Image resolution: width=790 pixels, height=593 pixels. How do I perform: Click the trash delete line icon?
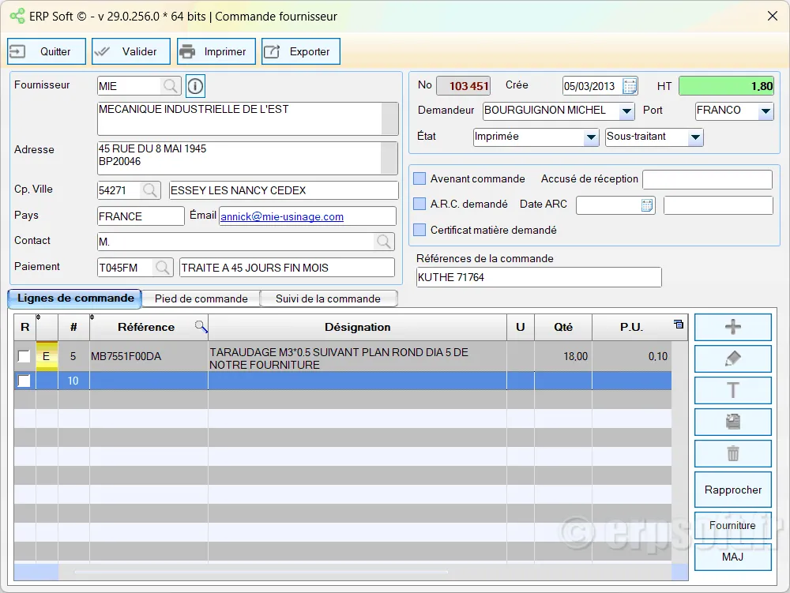click(732, 453)
